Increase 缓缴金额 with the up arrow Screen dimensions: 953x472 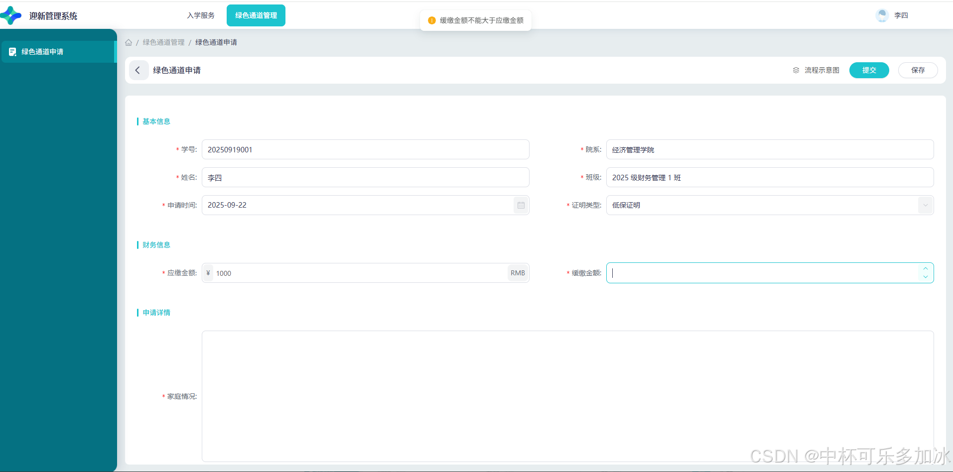point(926,268)
